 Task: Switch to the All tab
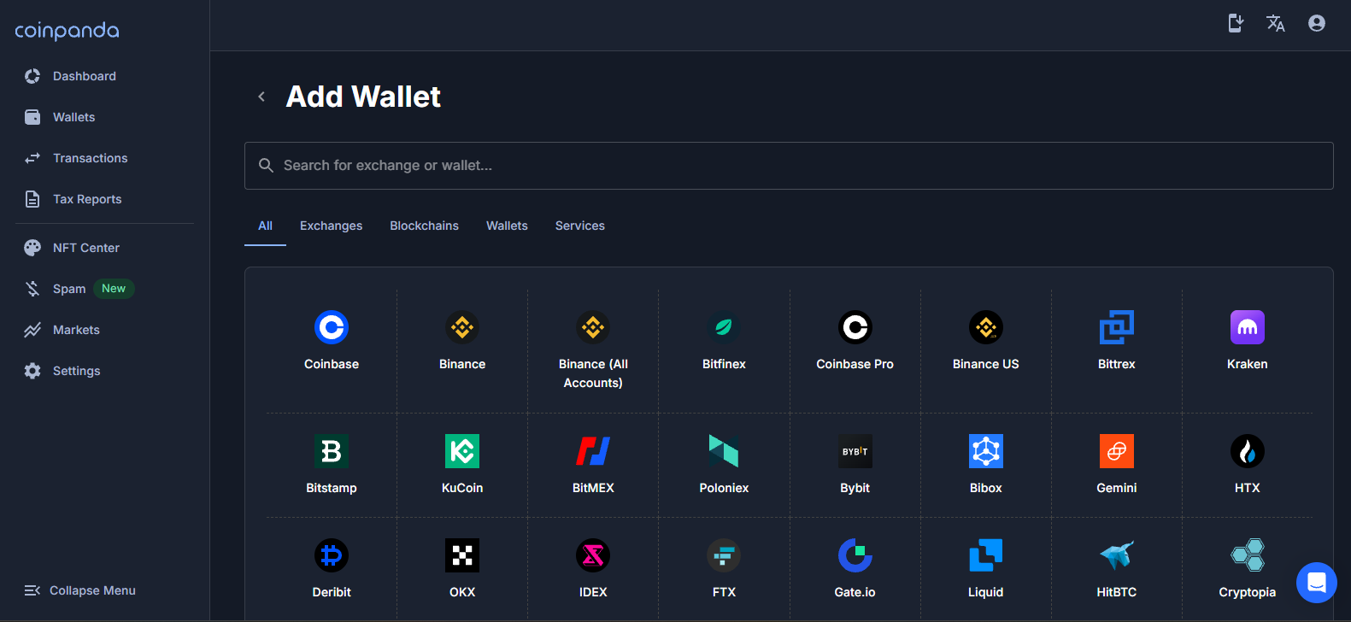[x=265, y=226]
